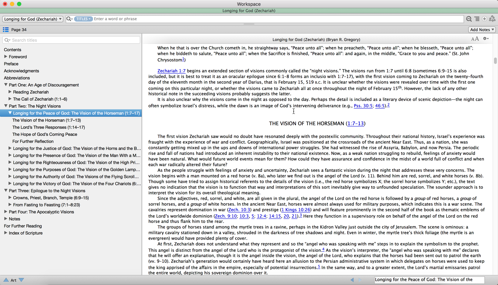Open the table of contents list icon

pos(6,30)
